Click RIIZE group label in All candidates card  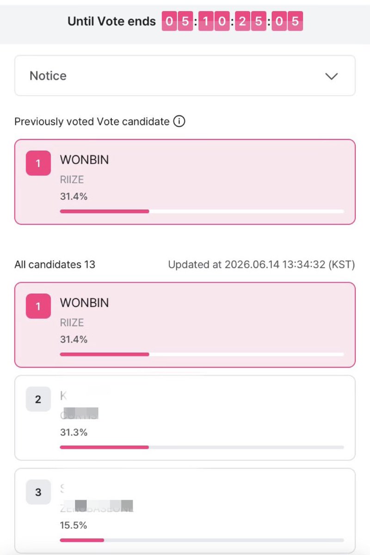[x=72, y=322]
